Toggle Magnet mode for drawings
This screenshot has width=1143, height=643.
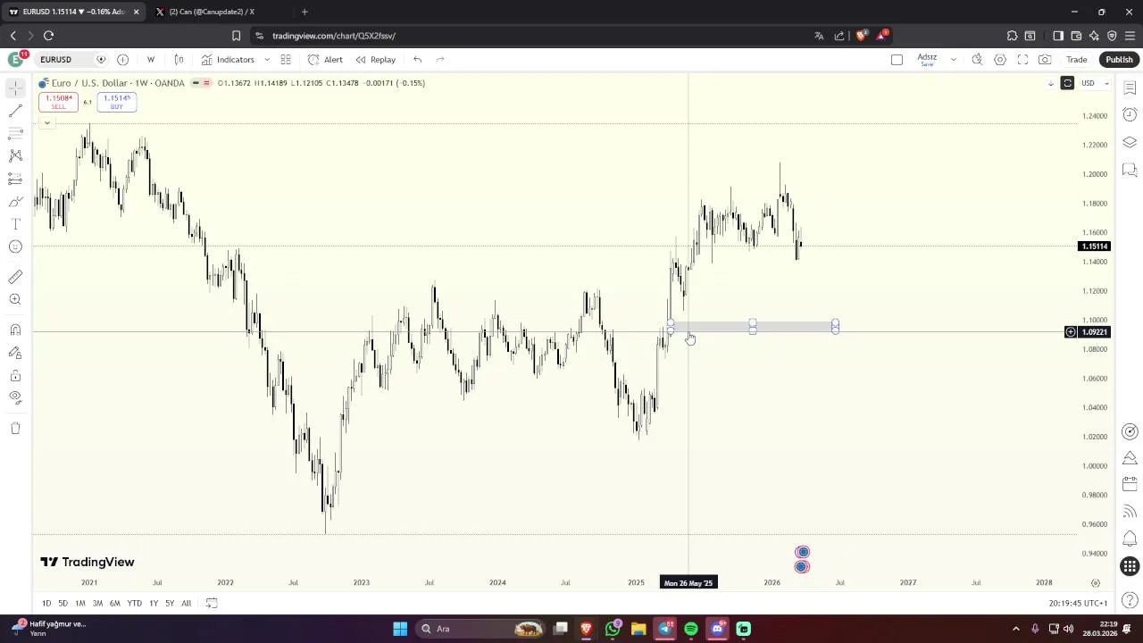click(x=15, y=330)
